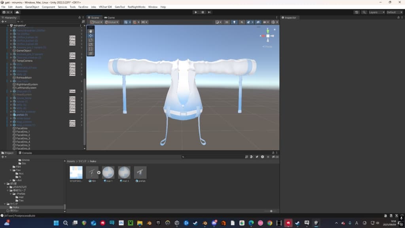Screen dimensions: 405x228
Task: Open the Pivot handle position dropdown
Action: 96,22
